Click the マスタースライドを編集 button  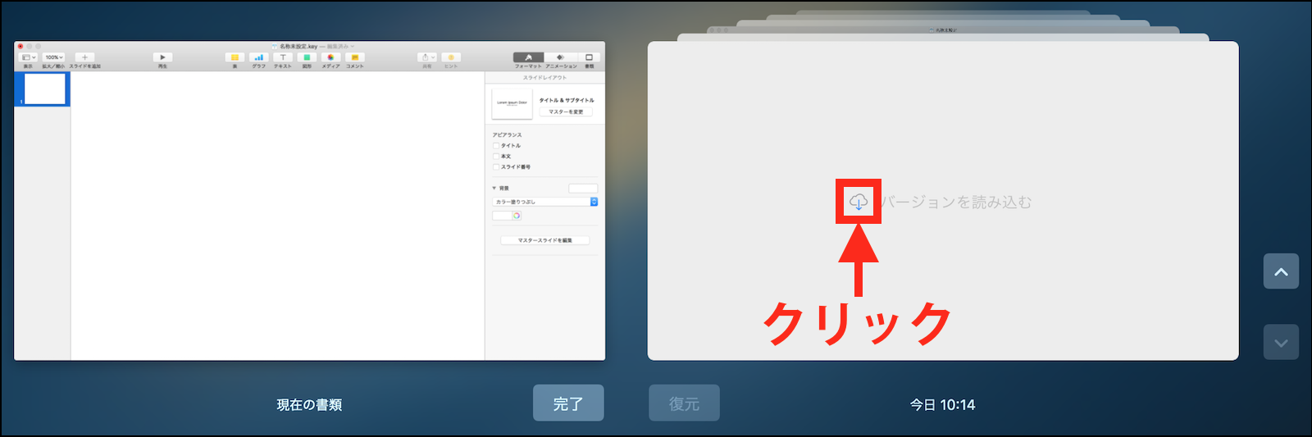point(544,240)
